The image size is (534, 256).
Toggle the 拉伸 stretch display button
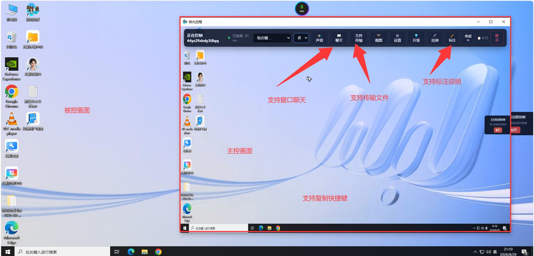tap(435, 38)
